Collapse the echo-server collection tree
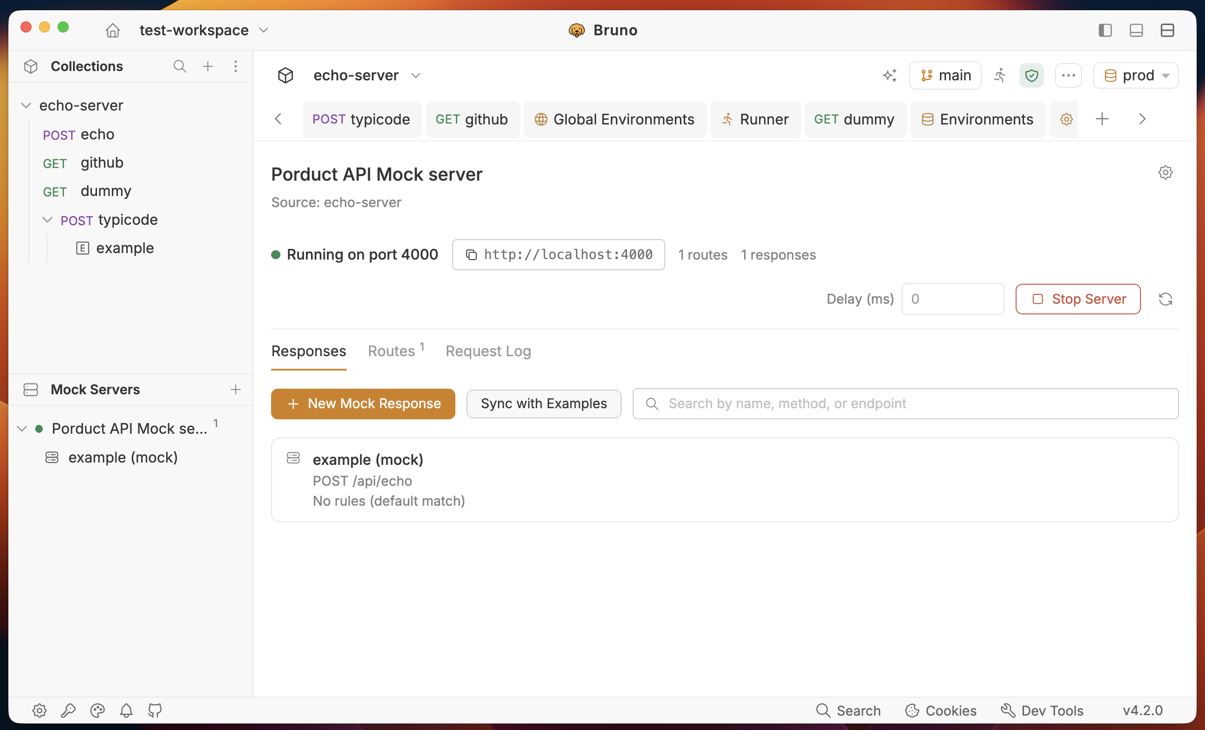Viewport: 1205px width, 730px height. [26, 105]
